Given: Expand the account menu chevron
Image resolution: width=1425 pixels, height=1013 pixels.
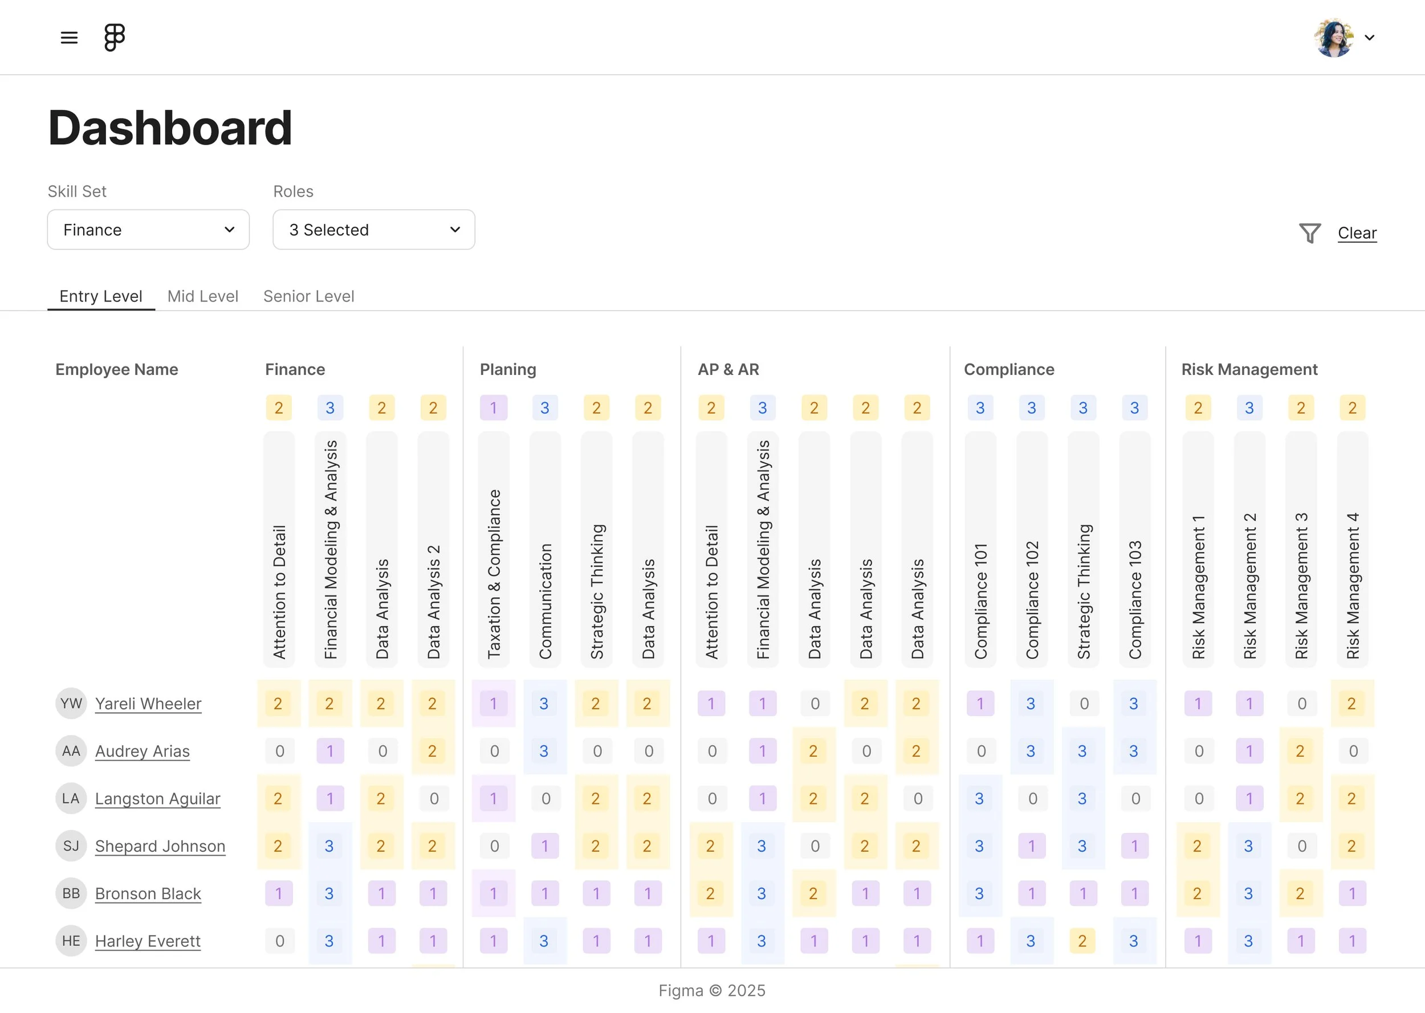Looking at the screenshot, I should [x=1370, y=38].
